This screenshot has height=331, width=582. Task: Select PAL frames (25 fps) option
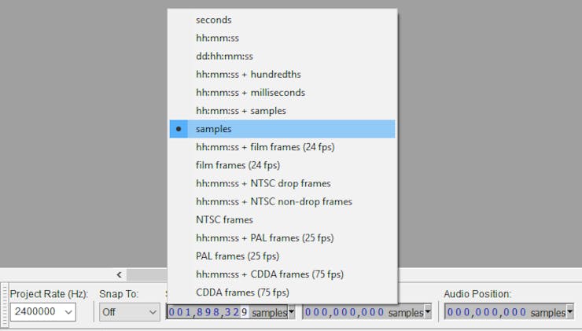282,256
